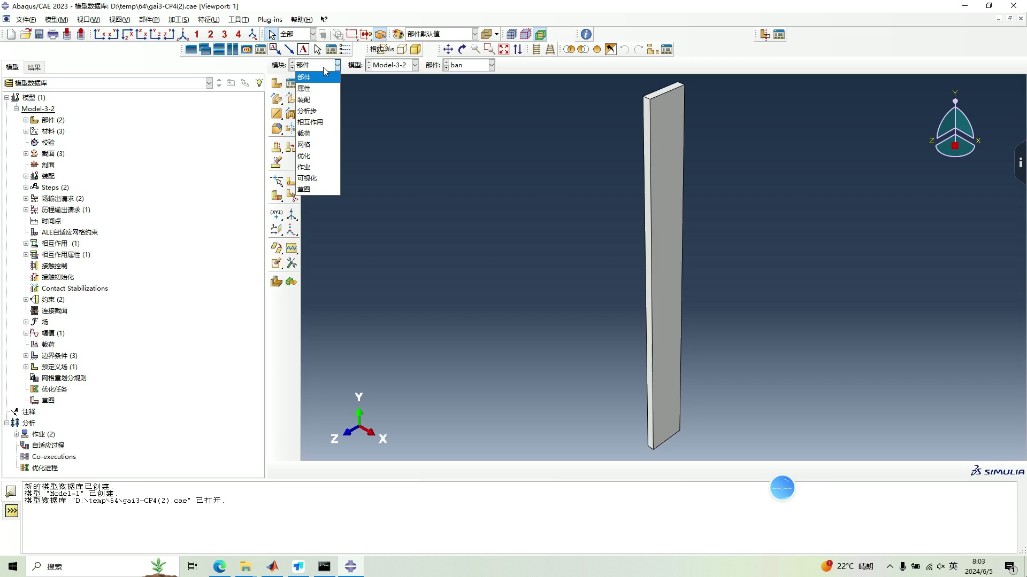1027x577 pixels.
Task: Select the Pan view tool
Action: click(x=448, y=49)
